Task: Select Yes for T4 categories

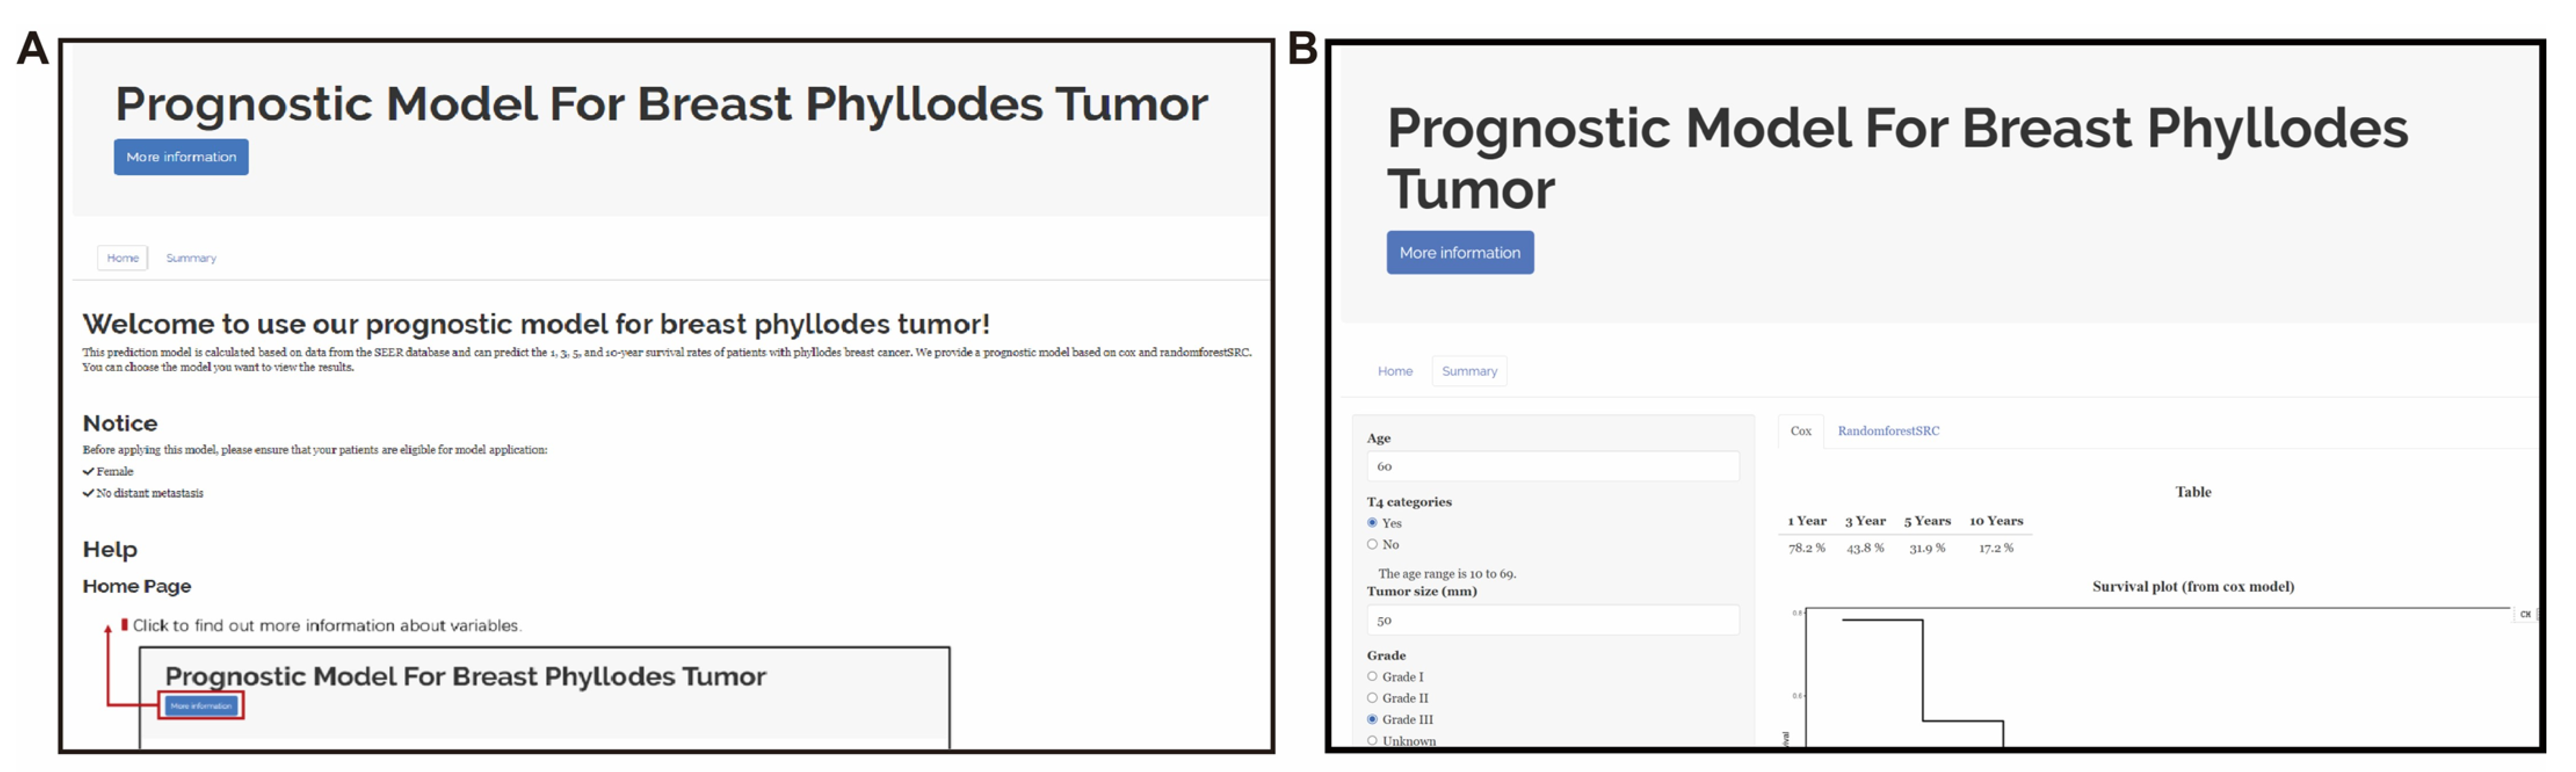Action: point(1372,523)
